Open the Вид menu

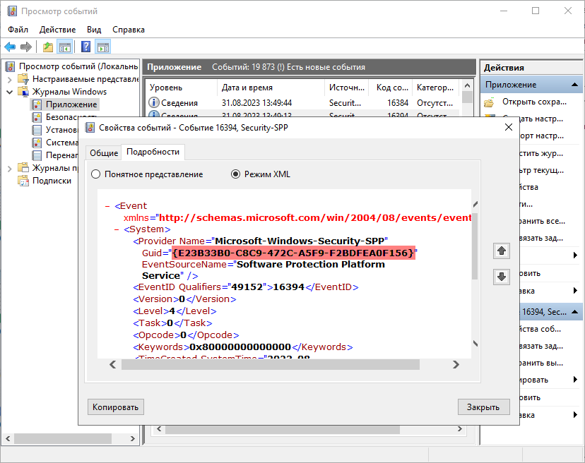click(x=94, y=30)
